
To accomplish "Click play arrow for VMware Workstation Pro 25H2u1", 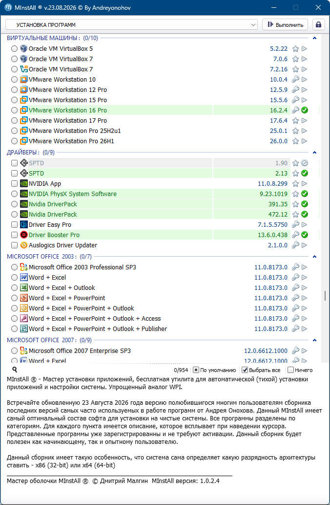I will pos(304,131).
